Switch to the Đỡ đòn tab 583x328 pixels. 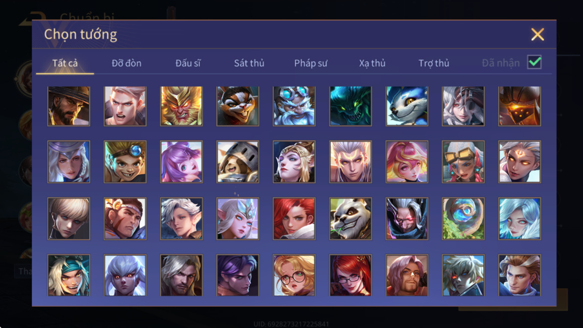[x=126, y=63]
